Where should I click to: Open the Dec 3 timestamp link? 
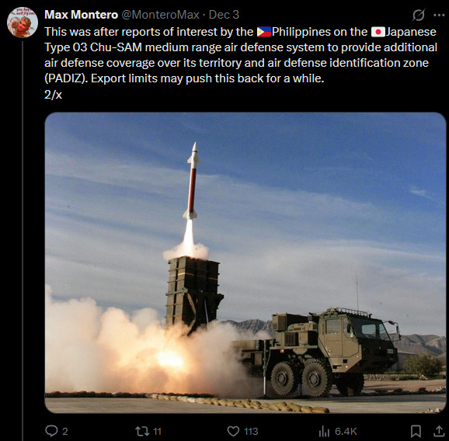tap(224, 15)
